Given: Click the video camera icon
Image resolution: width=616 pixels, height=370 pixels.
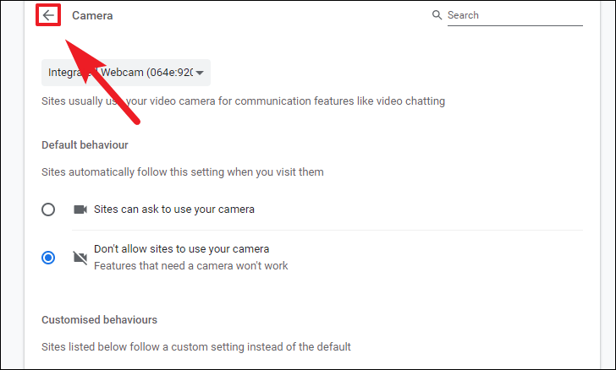Looking at the screenshot, I should point(80,209).
